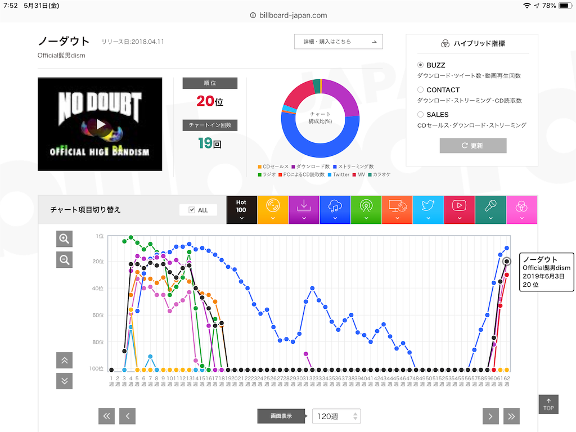This screenshot has height=432, width=576.
Task: Select the green radio broadcast icon tab
Action: [x=366, y=210]
